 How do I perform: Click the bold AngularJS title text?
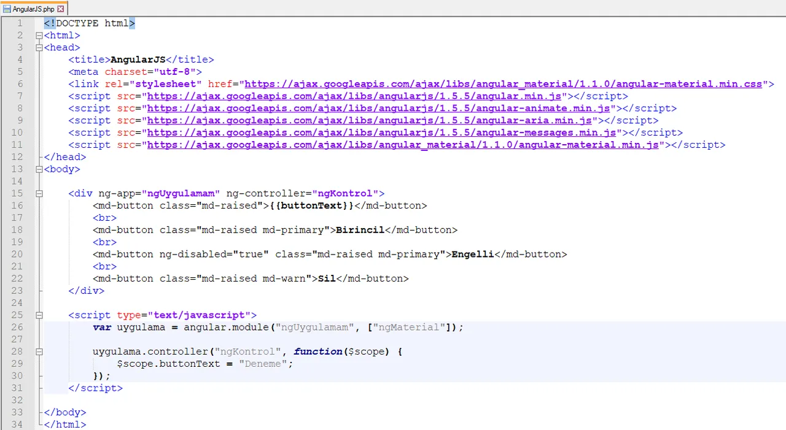pyautogui.click(x=138, y=60)
